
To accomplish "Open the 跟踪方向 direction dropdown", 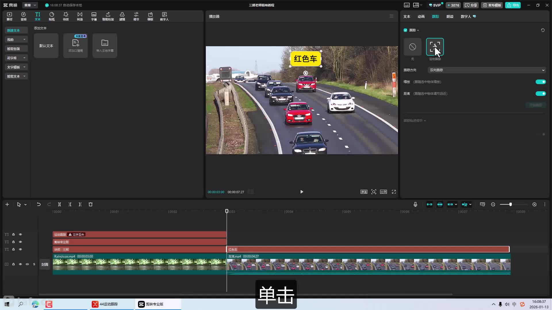I will (x=486, y=70).
